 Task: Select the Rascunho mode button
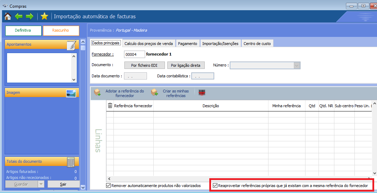tap(61, 31)
